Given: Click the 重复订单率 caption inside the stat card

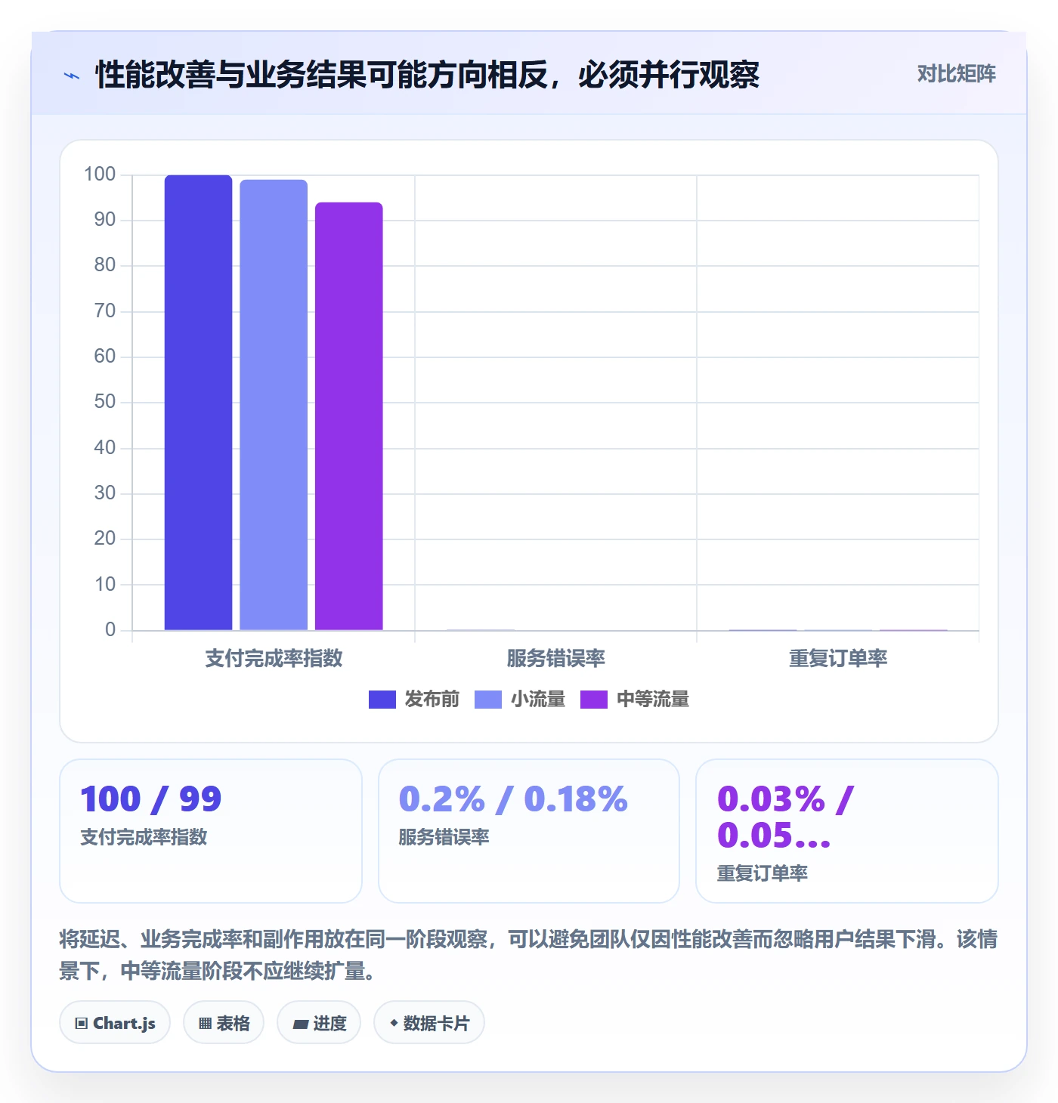Looking at the screenshot, I should pos(762,873).
